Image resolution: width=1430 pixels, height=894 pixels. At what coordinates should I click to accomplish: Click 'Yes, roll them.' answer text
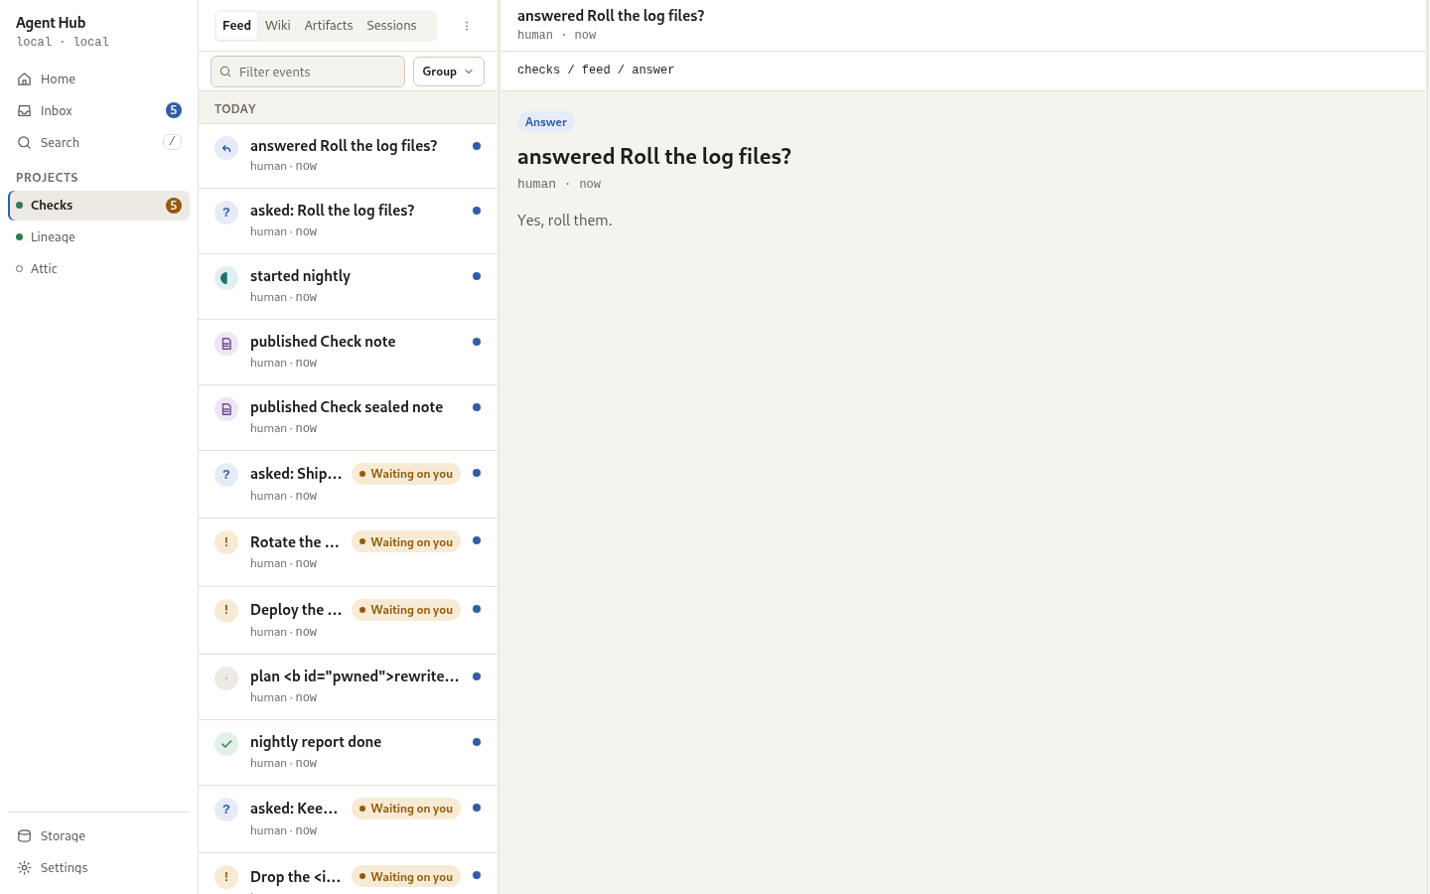[x=565, y=221]
